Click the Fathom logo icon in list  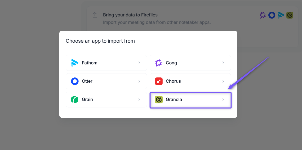(x=74, y=63)
